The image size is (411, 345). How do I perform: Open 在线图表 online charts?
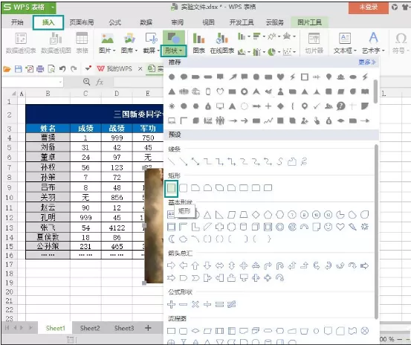[x=222, y=43]
